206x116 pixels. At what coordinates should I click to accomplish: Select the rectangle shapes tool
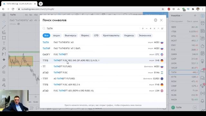point(4,38)
